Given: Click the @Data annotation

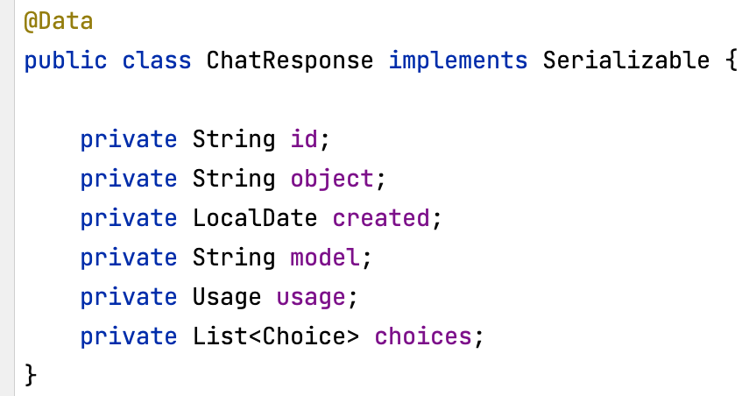Looking at the screenshot, I should pyautogui.click(x=59, y=21).
